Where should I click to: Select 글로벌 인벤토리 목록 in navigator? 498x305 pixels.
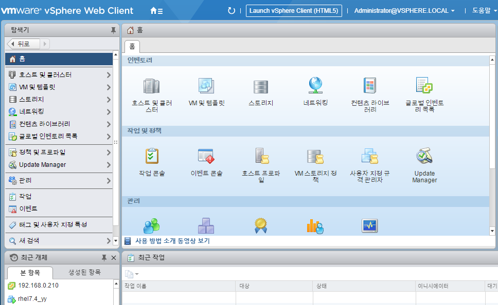coord(59,137)
